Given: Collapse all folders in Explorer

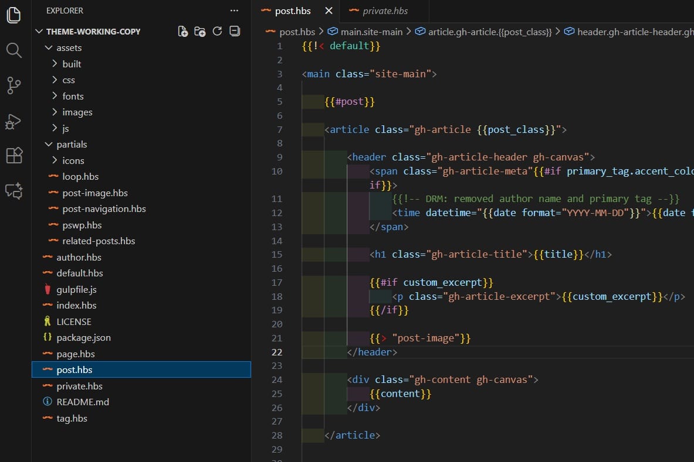Looking at the screenshot, I should (235, 32).
